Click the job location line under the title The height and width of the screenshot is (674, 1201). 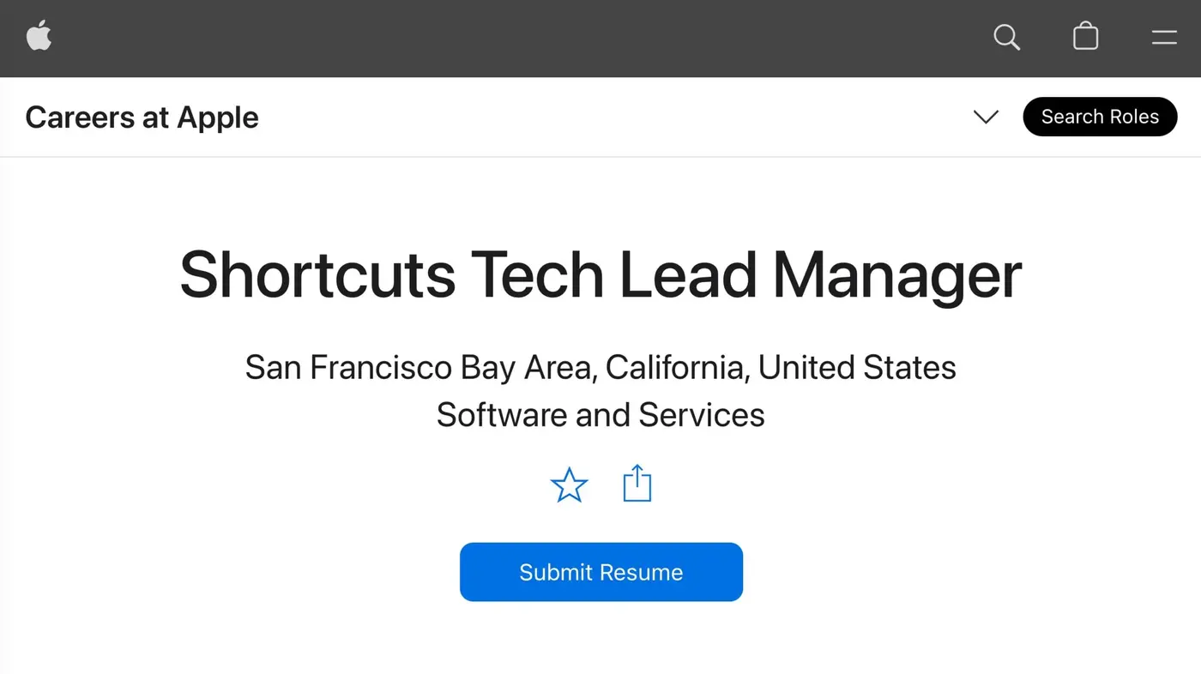pyautogui.click(x=600, y=367)
